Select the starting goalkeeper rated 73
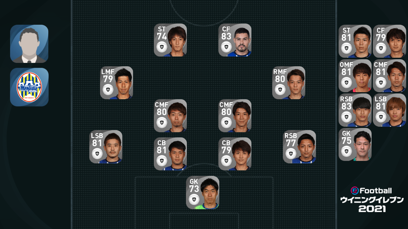 tap(202, 192)
